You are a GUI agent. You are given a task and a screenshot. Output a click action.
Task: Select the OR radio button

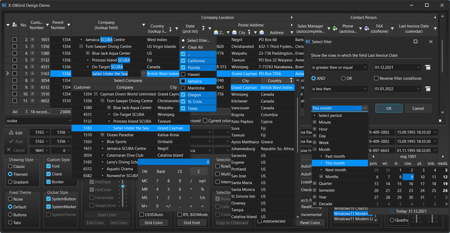(x=344, y=78)
